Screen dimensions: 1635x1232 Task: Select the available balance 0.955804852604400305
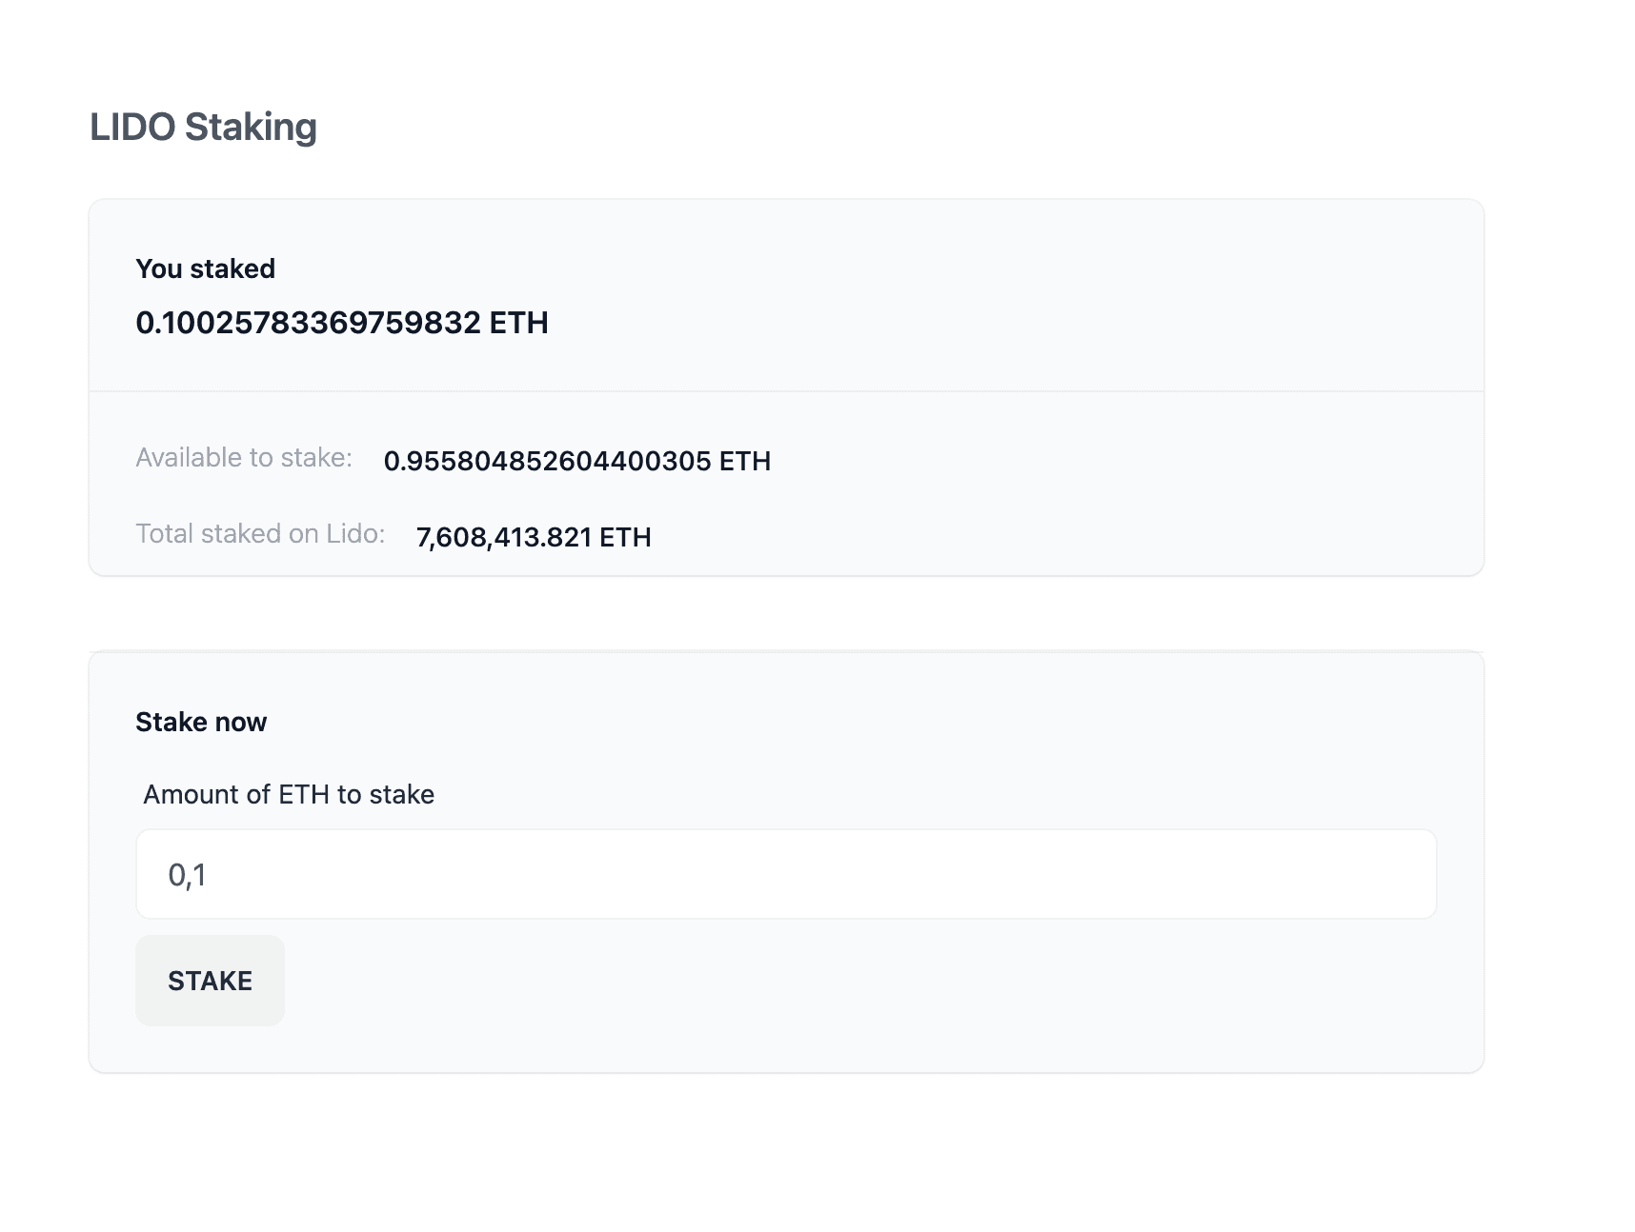coord(547,461)
